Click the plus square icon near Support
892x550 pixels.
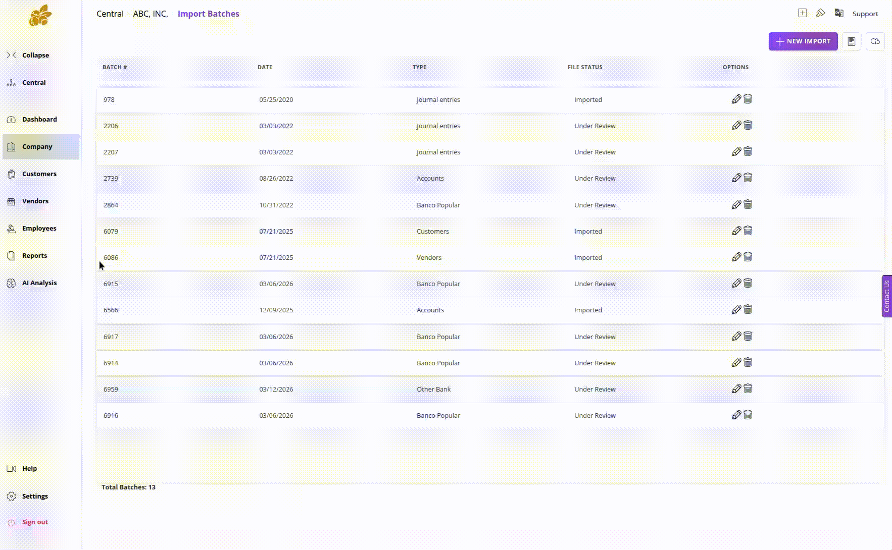click(x=802, y=13)
